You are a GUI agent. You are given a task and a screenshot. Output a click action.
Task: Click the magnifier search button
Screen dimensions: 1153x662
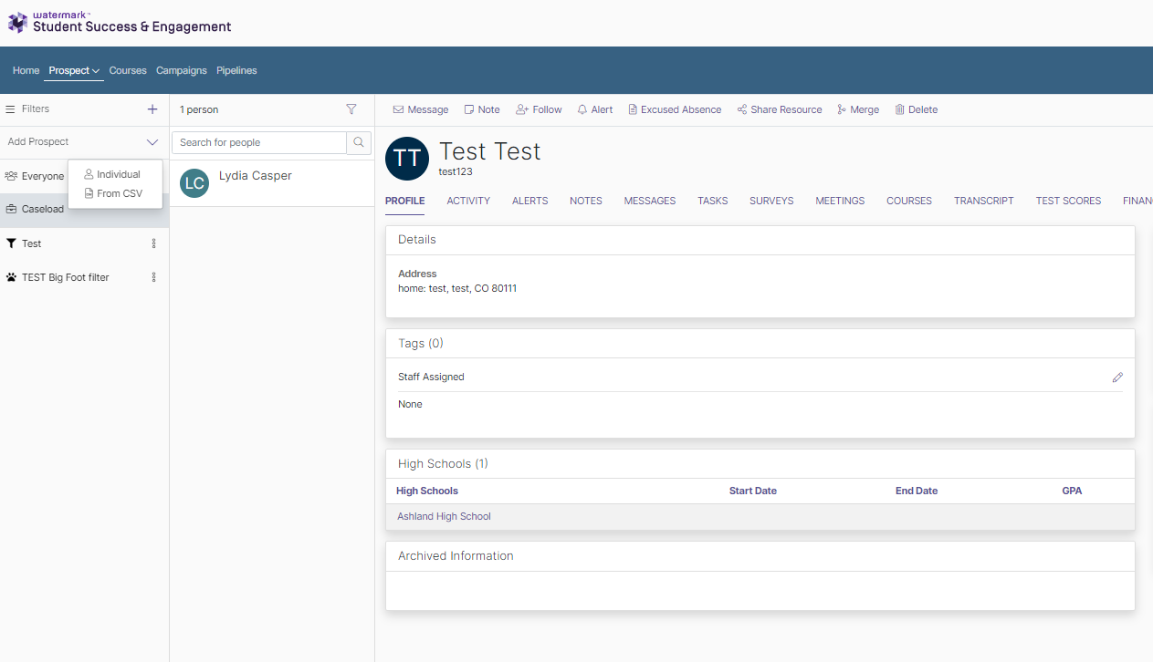(x=359, y=142)
